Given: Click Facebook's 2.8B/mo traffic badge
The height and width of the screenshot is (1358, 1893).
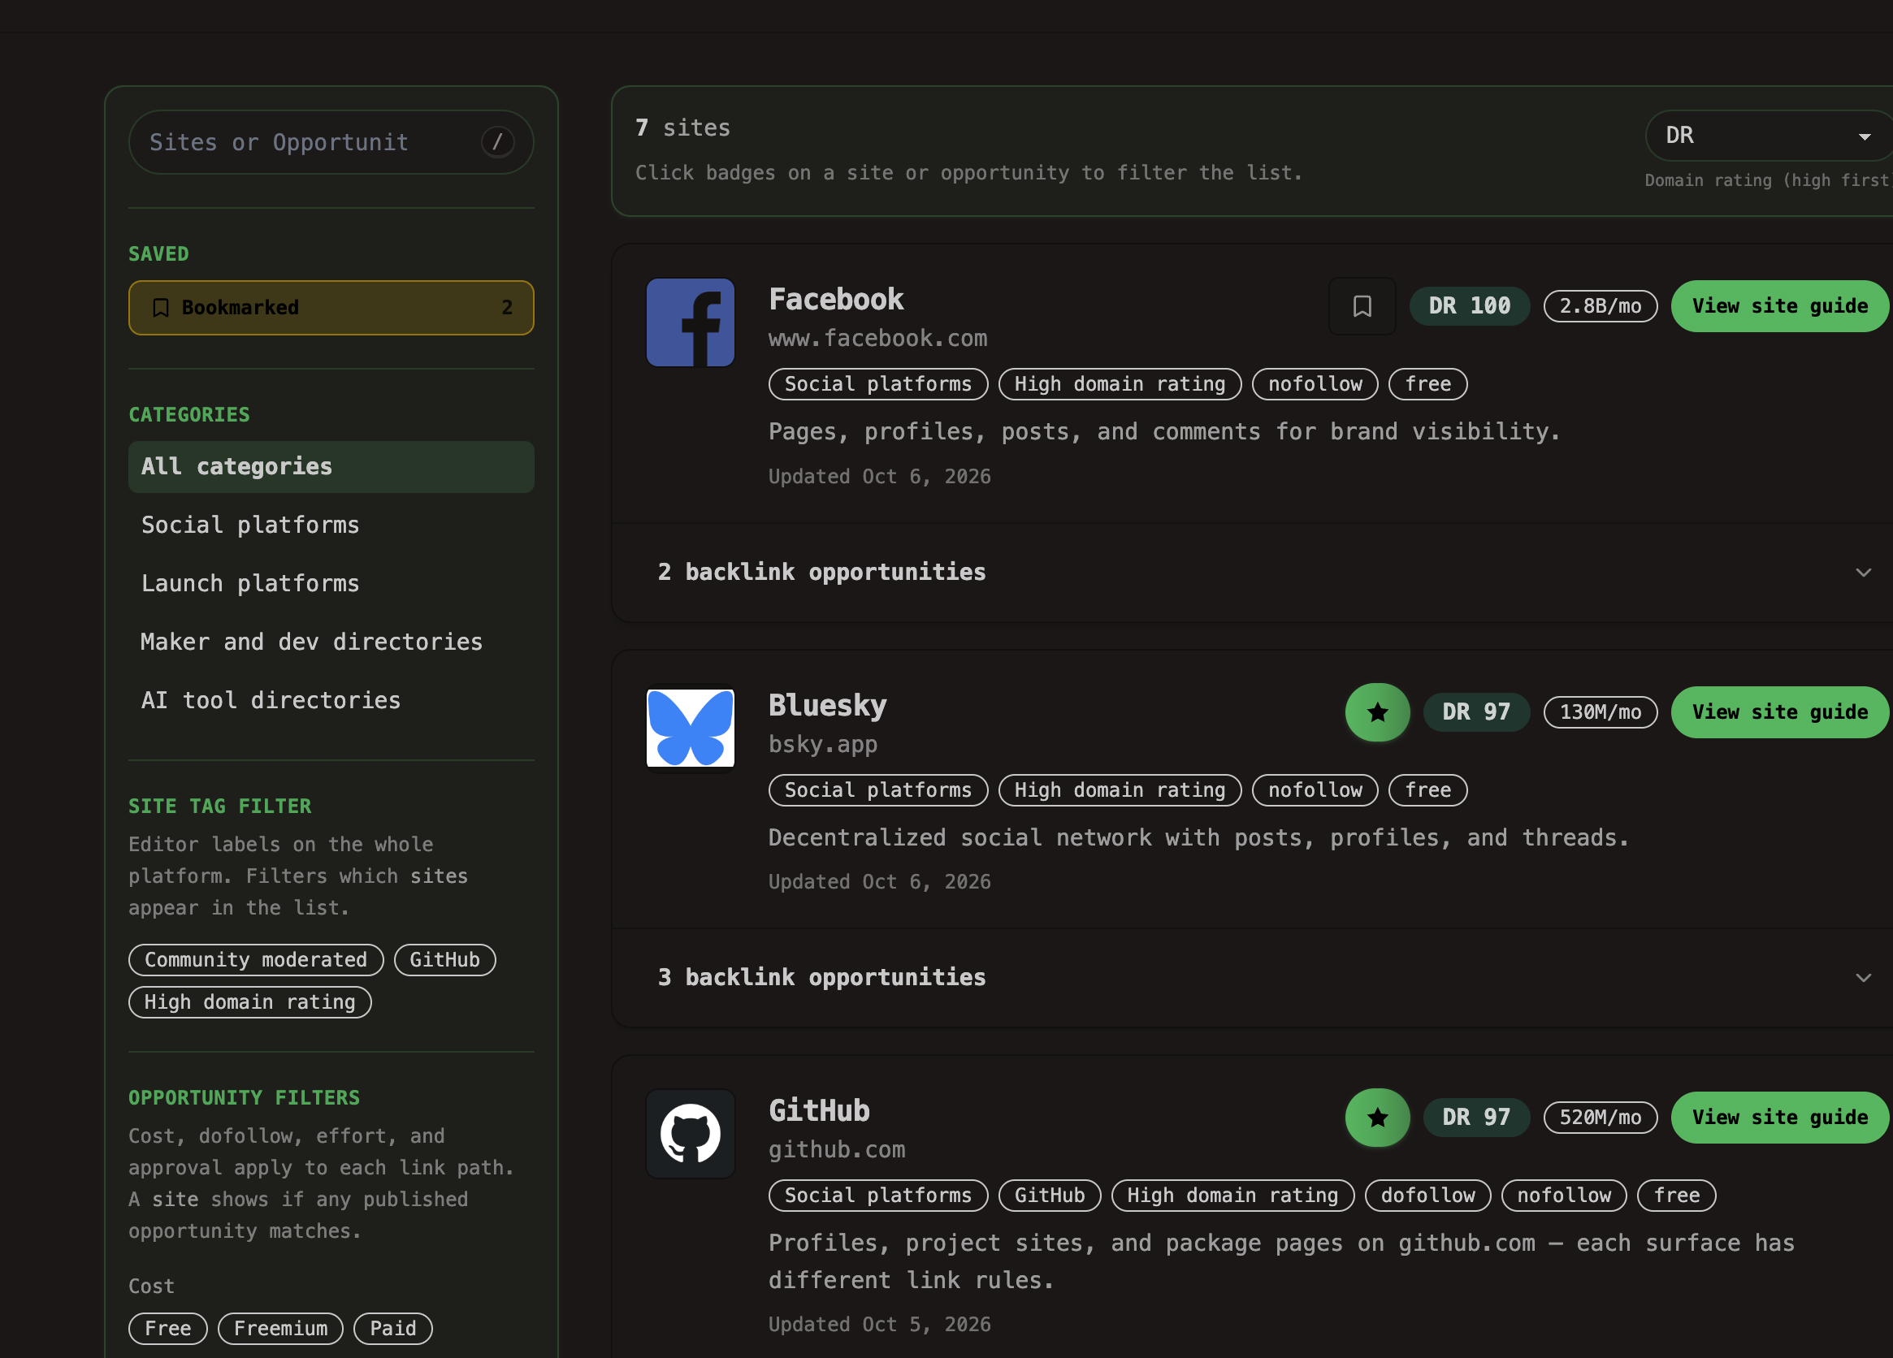Looking at the screenshot, I should 1600,306.
